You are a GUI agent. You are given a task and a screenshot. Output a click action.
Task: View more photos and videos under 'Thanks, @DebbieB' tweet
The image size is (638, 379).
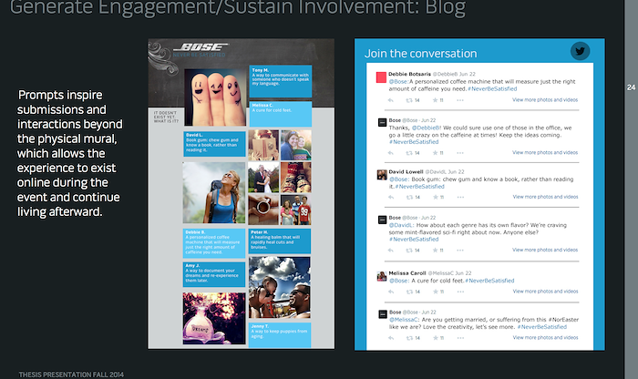545,153
